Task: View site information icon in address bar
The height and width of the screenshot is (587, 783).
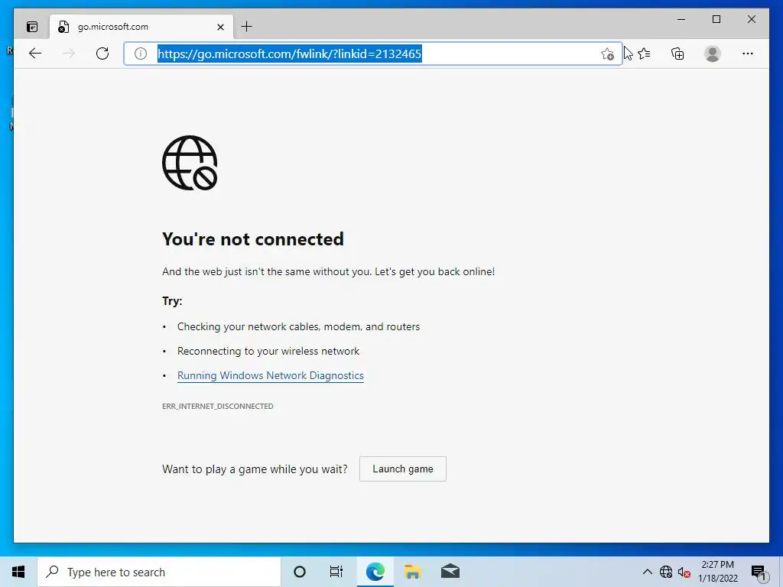Action: point(141,54)
